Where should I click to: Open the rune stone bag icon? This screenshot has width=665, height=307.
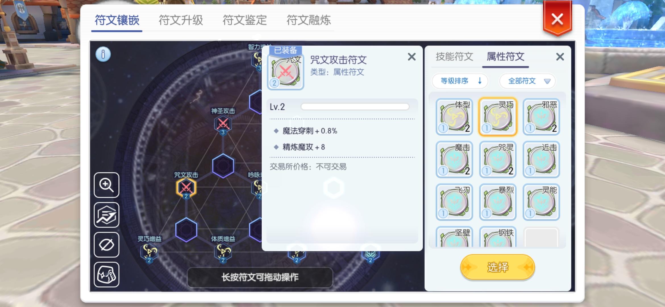pyautogui.click(x=107, y=275)
